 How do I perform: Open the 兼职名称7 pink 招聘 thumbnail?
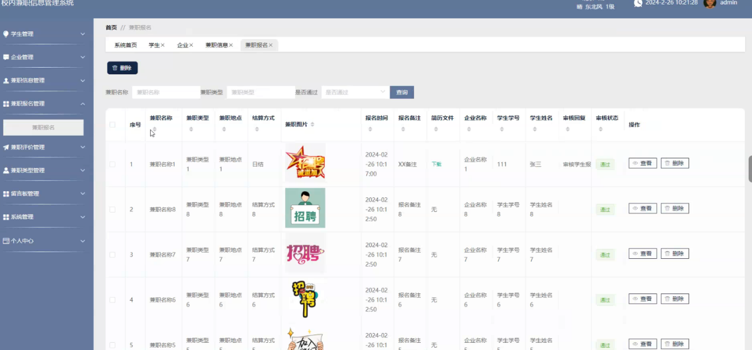305,253
